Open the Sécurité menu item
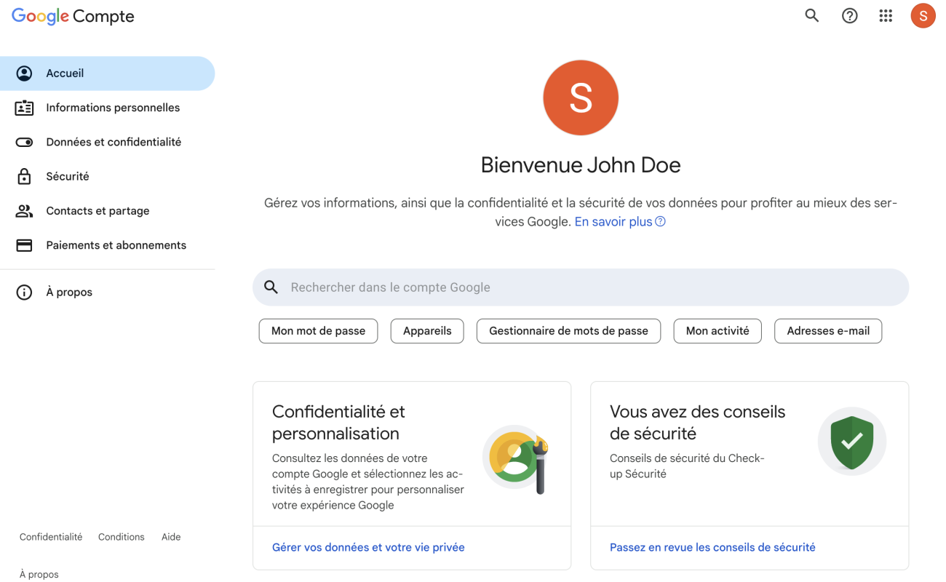The height and width of the screenshot is (582, 946). click(108, 176)
